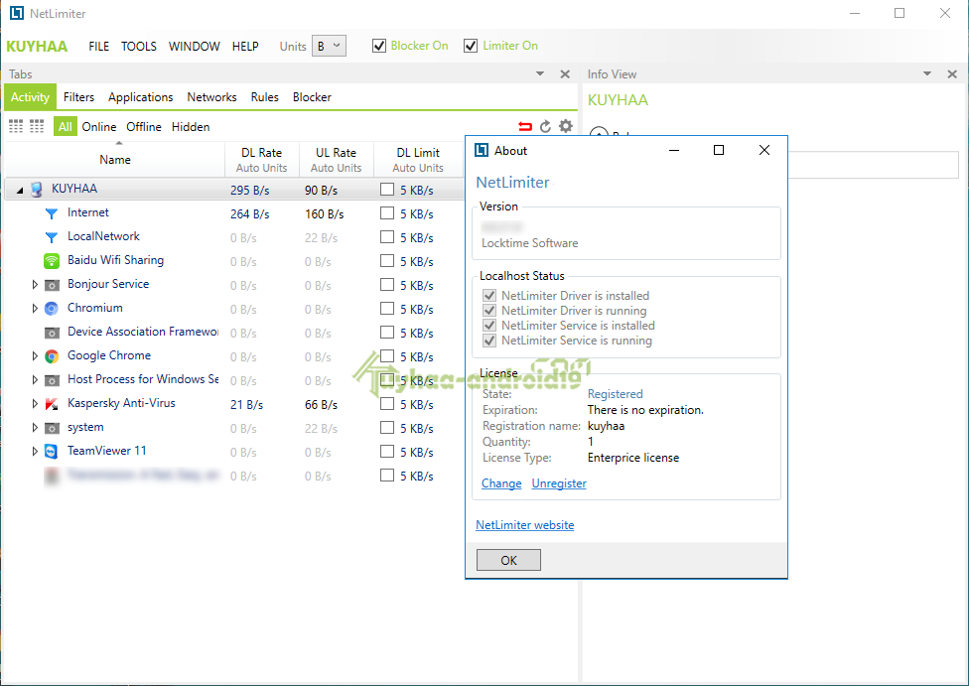Enable DL limit for Internet filter
Image resolution: width=969 pixels, height=686 pixels.
point(387,213)
